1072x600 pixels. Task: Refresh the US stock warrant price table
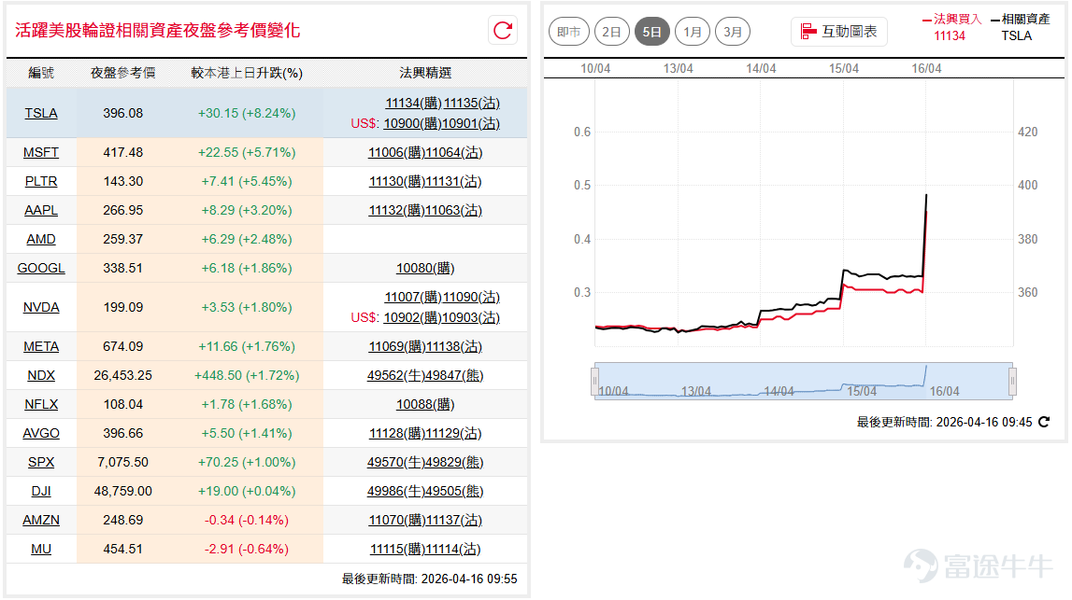click(x=503, y=30)
